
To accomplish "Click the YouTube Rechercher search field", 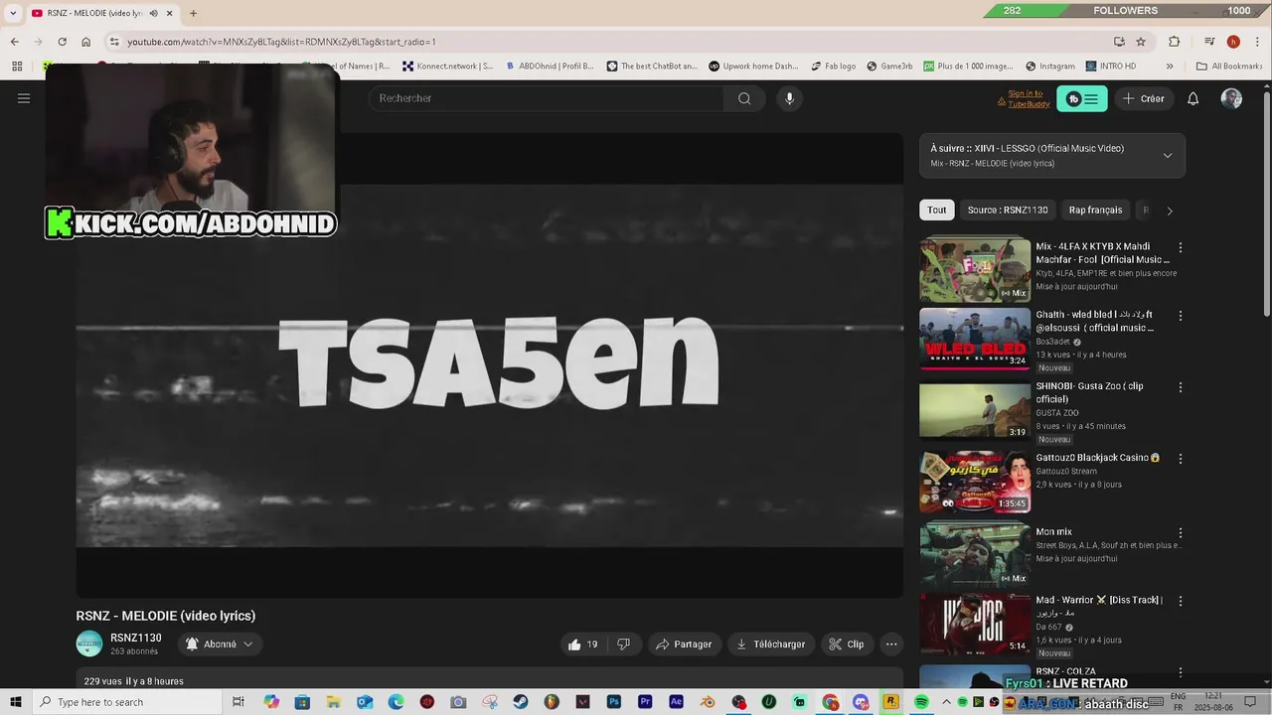I will tap(547, 98).
